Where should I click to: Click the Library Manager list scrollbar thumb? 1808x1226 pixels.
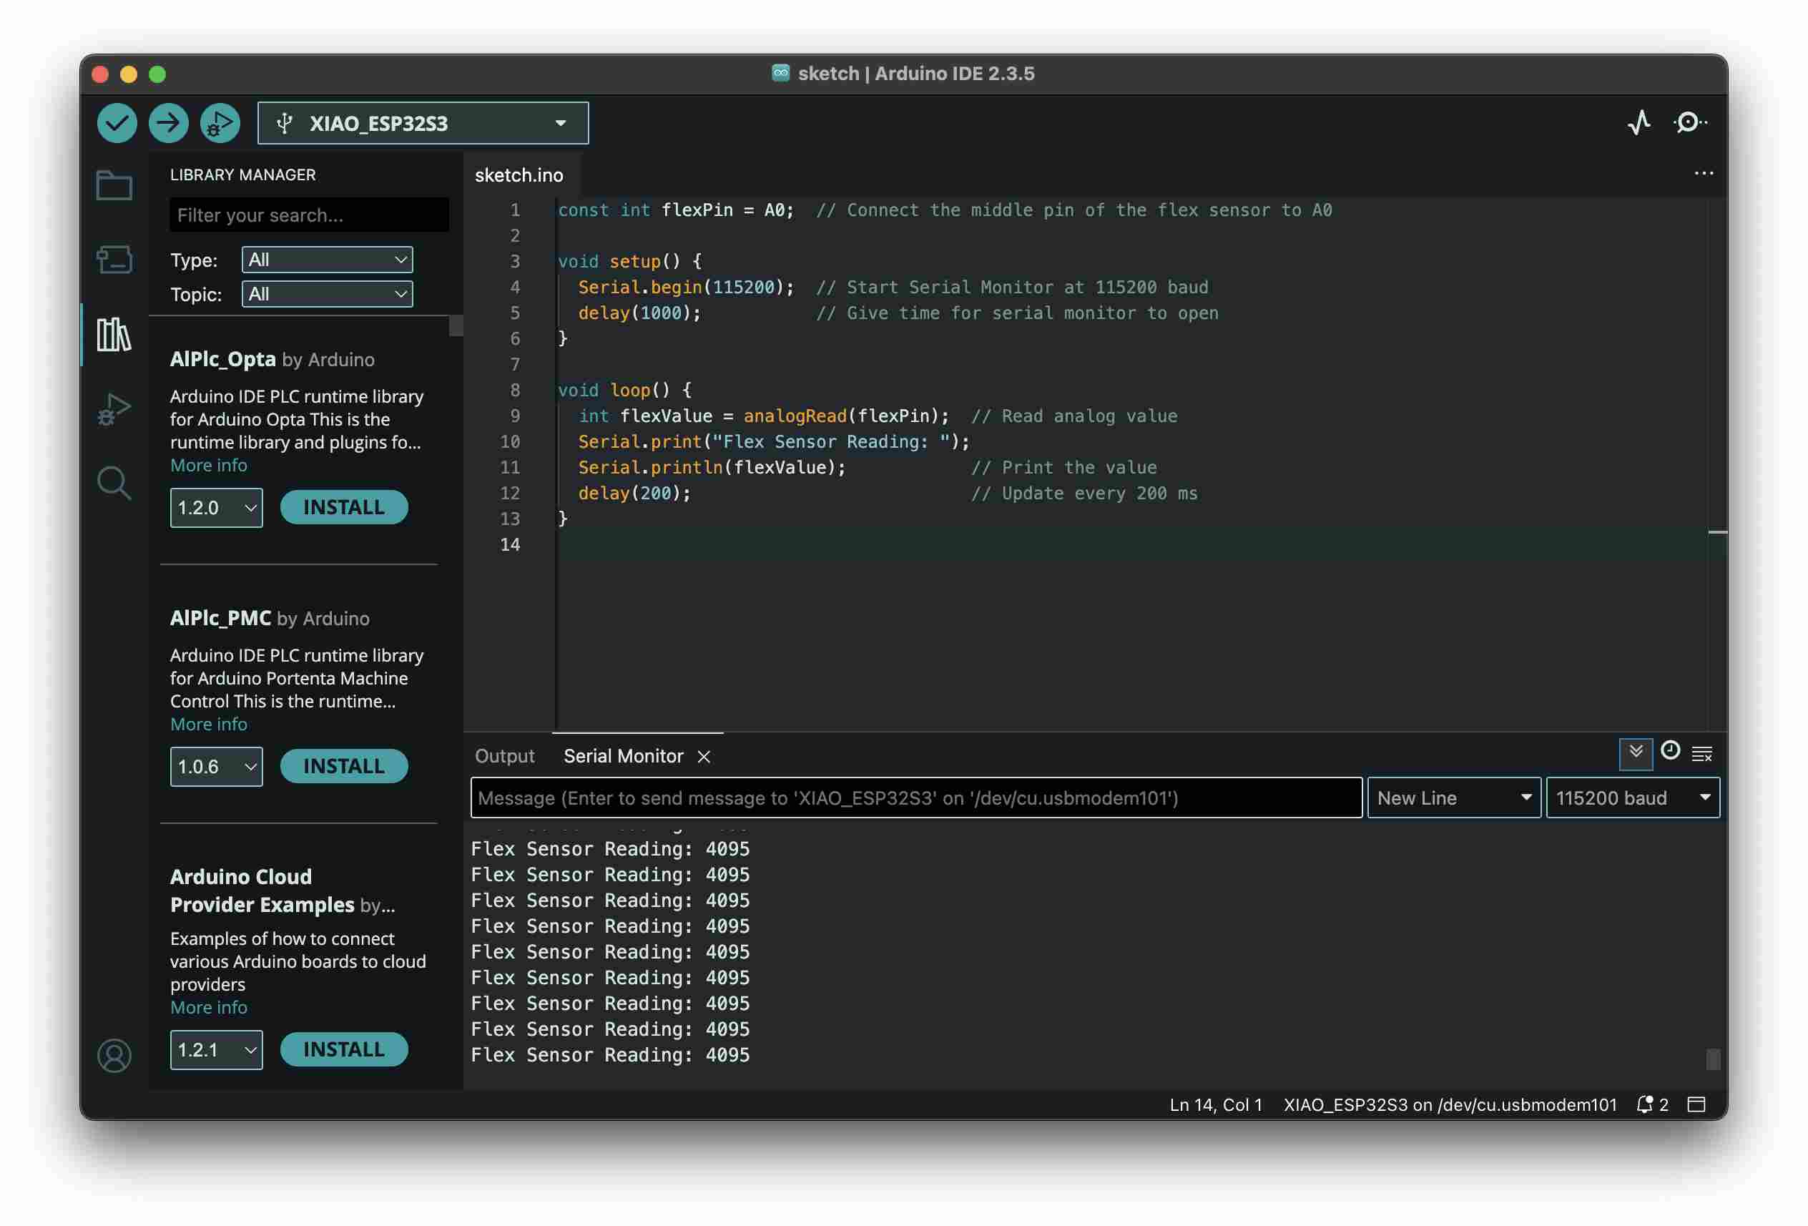[455, 325]
